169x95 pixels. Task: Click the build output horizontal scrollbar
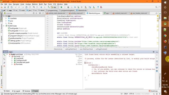coord(114,89)
